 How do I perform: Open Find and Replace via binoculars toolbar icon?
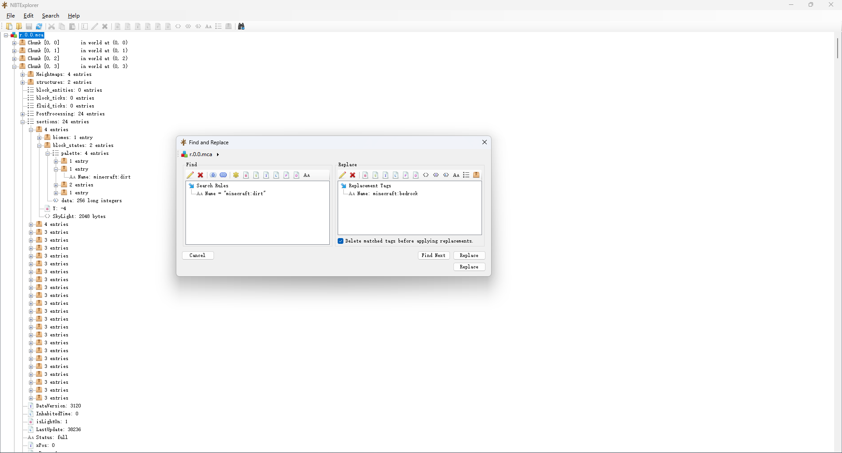tap(242, 26)
